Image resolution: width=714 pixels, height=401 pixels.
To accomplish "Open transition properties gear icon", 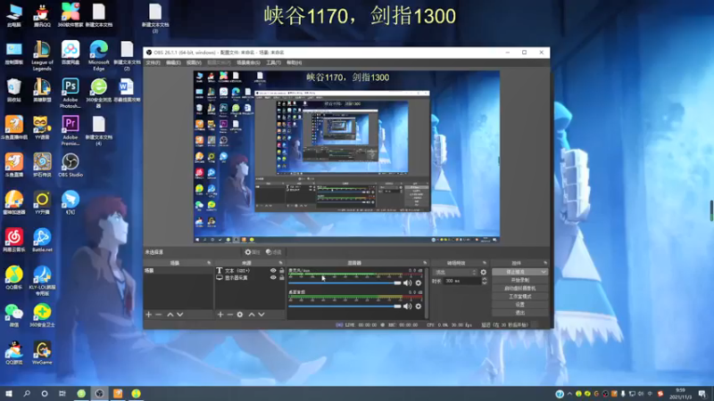I will 484,272.
